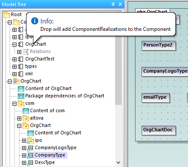Image resolution: width=188 pixels, height=167 pixels.
Task: Collapse the com namespace package
Action: pyautogui.click(x=14, y=104)
